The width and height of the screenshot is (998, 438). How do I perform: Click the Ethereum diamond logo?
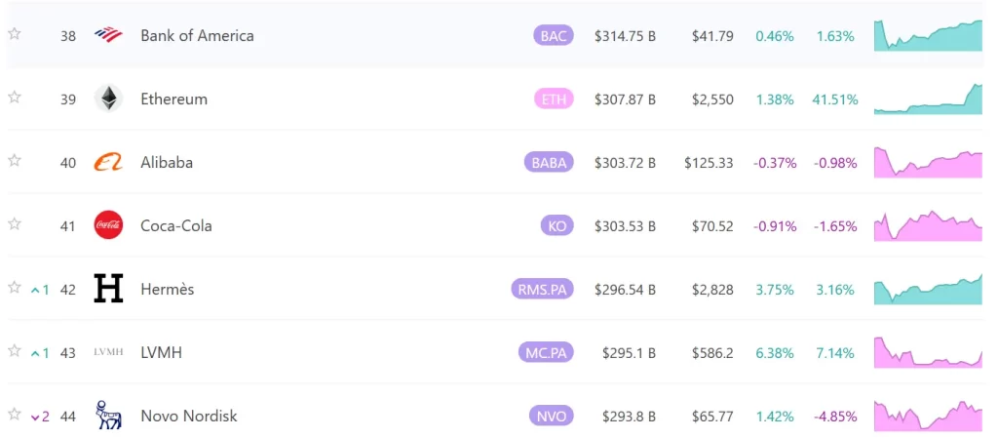[108, 99]
